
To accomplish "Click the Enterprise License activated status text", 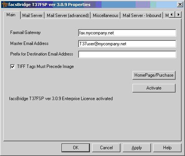I will click(x=61, y=99).
